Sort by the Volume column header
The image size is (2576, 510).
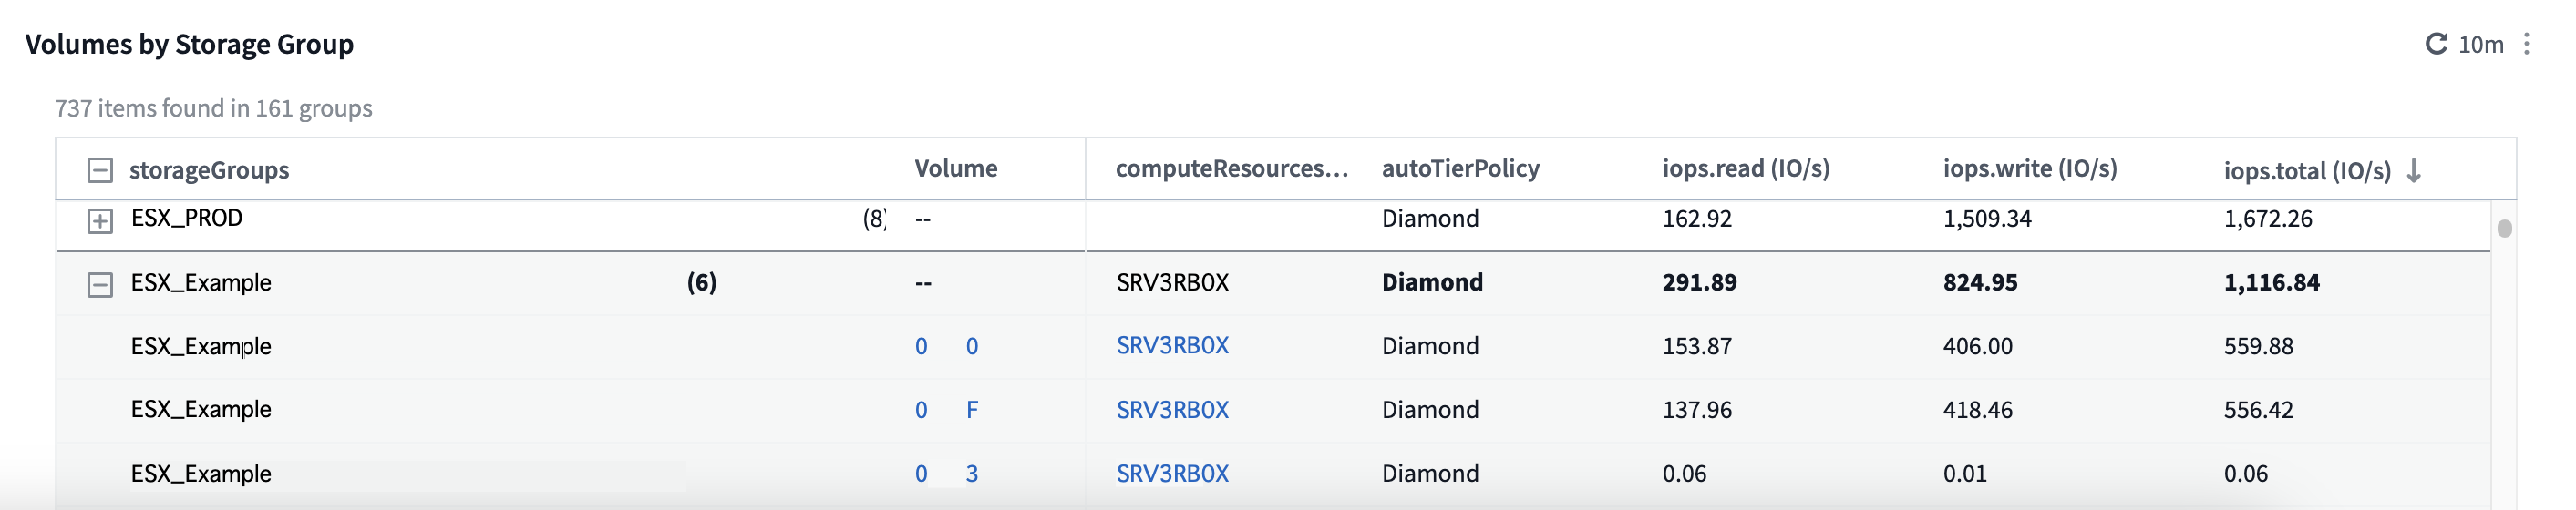pos(955,169)
